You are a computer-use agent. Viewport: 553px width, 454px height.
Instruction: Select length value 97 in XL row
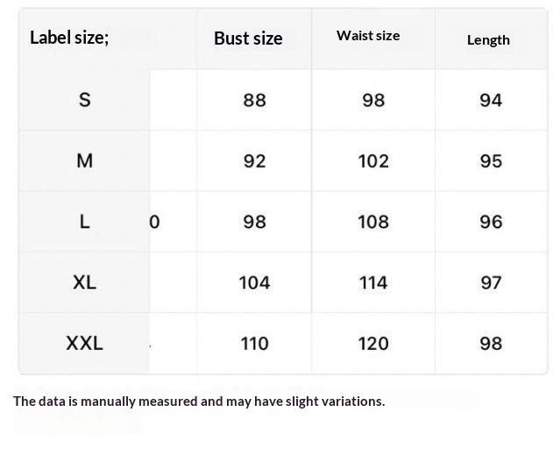tap(491, 283)
